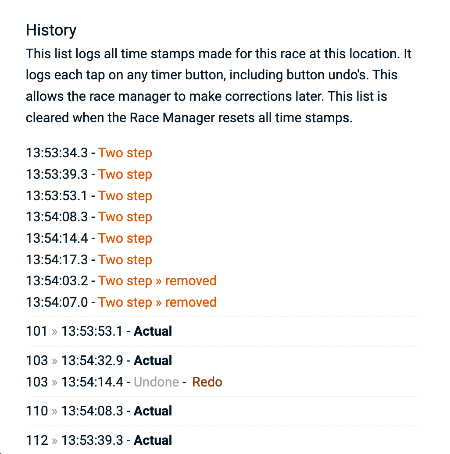Click the Two step stamp at 13:53:53.1
Viewport: 450px width, 454px height.
[x=125, y=196]
